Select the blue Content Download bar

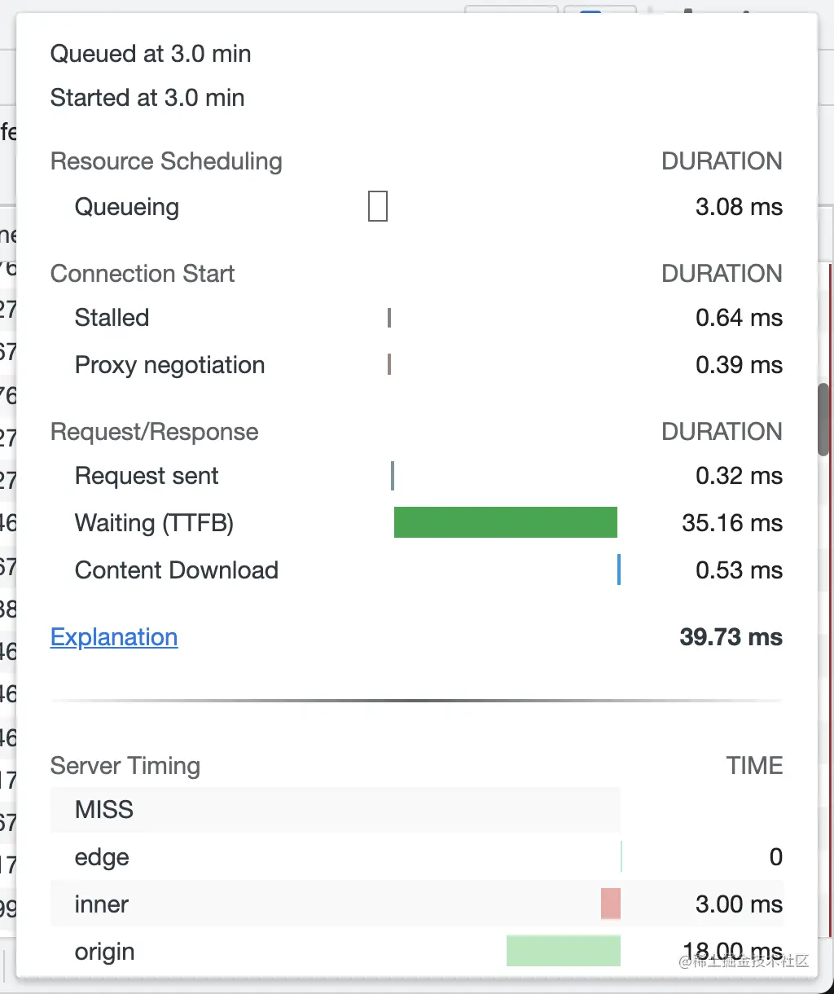point(619,570)
